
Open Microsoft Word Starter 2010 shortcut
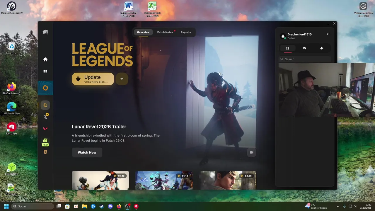click(x=129, y=9)
